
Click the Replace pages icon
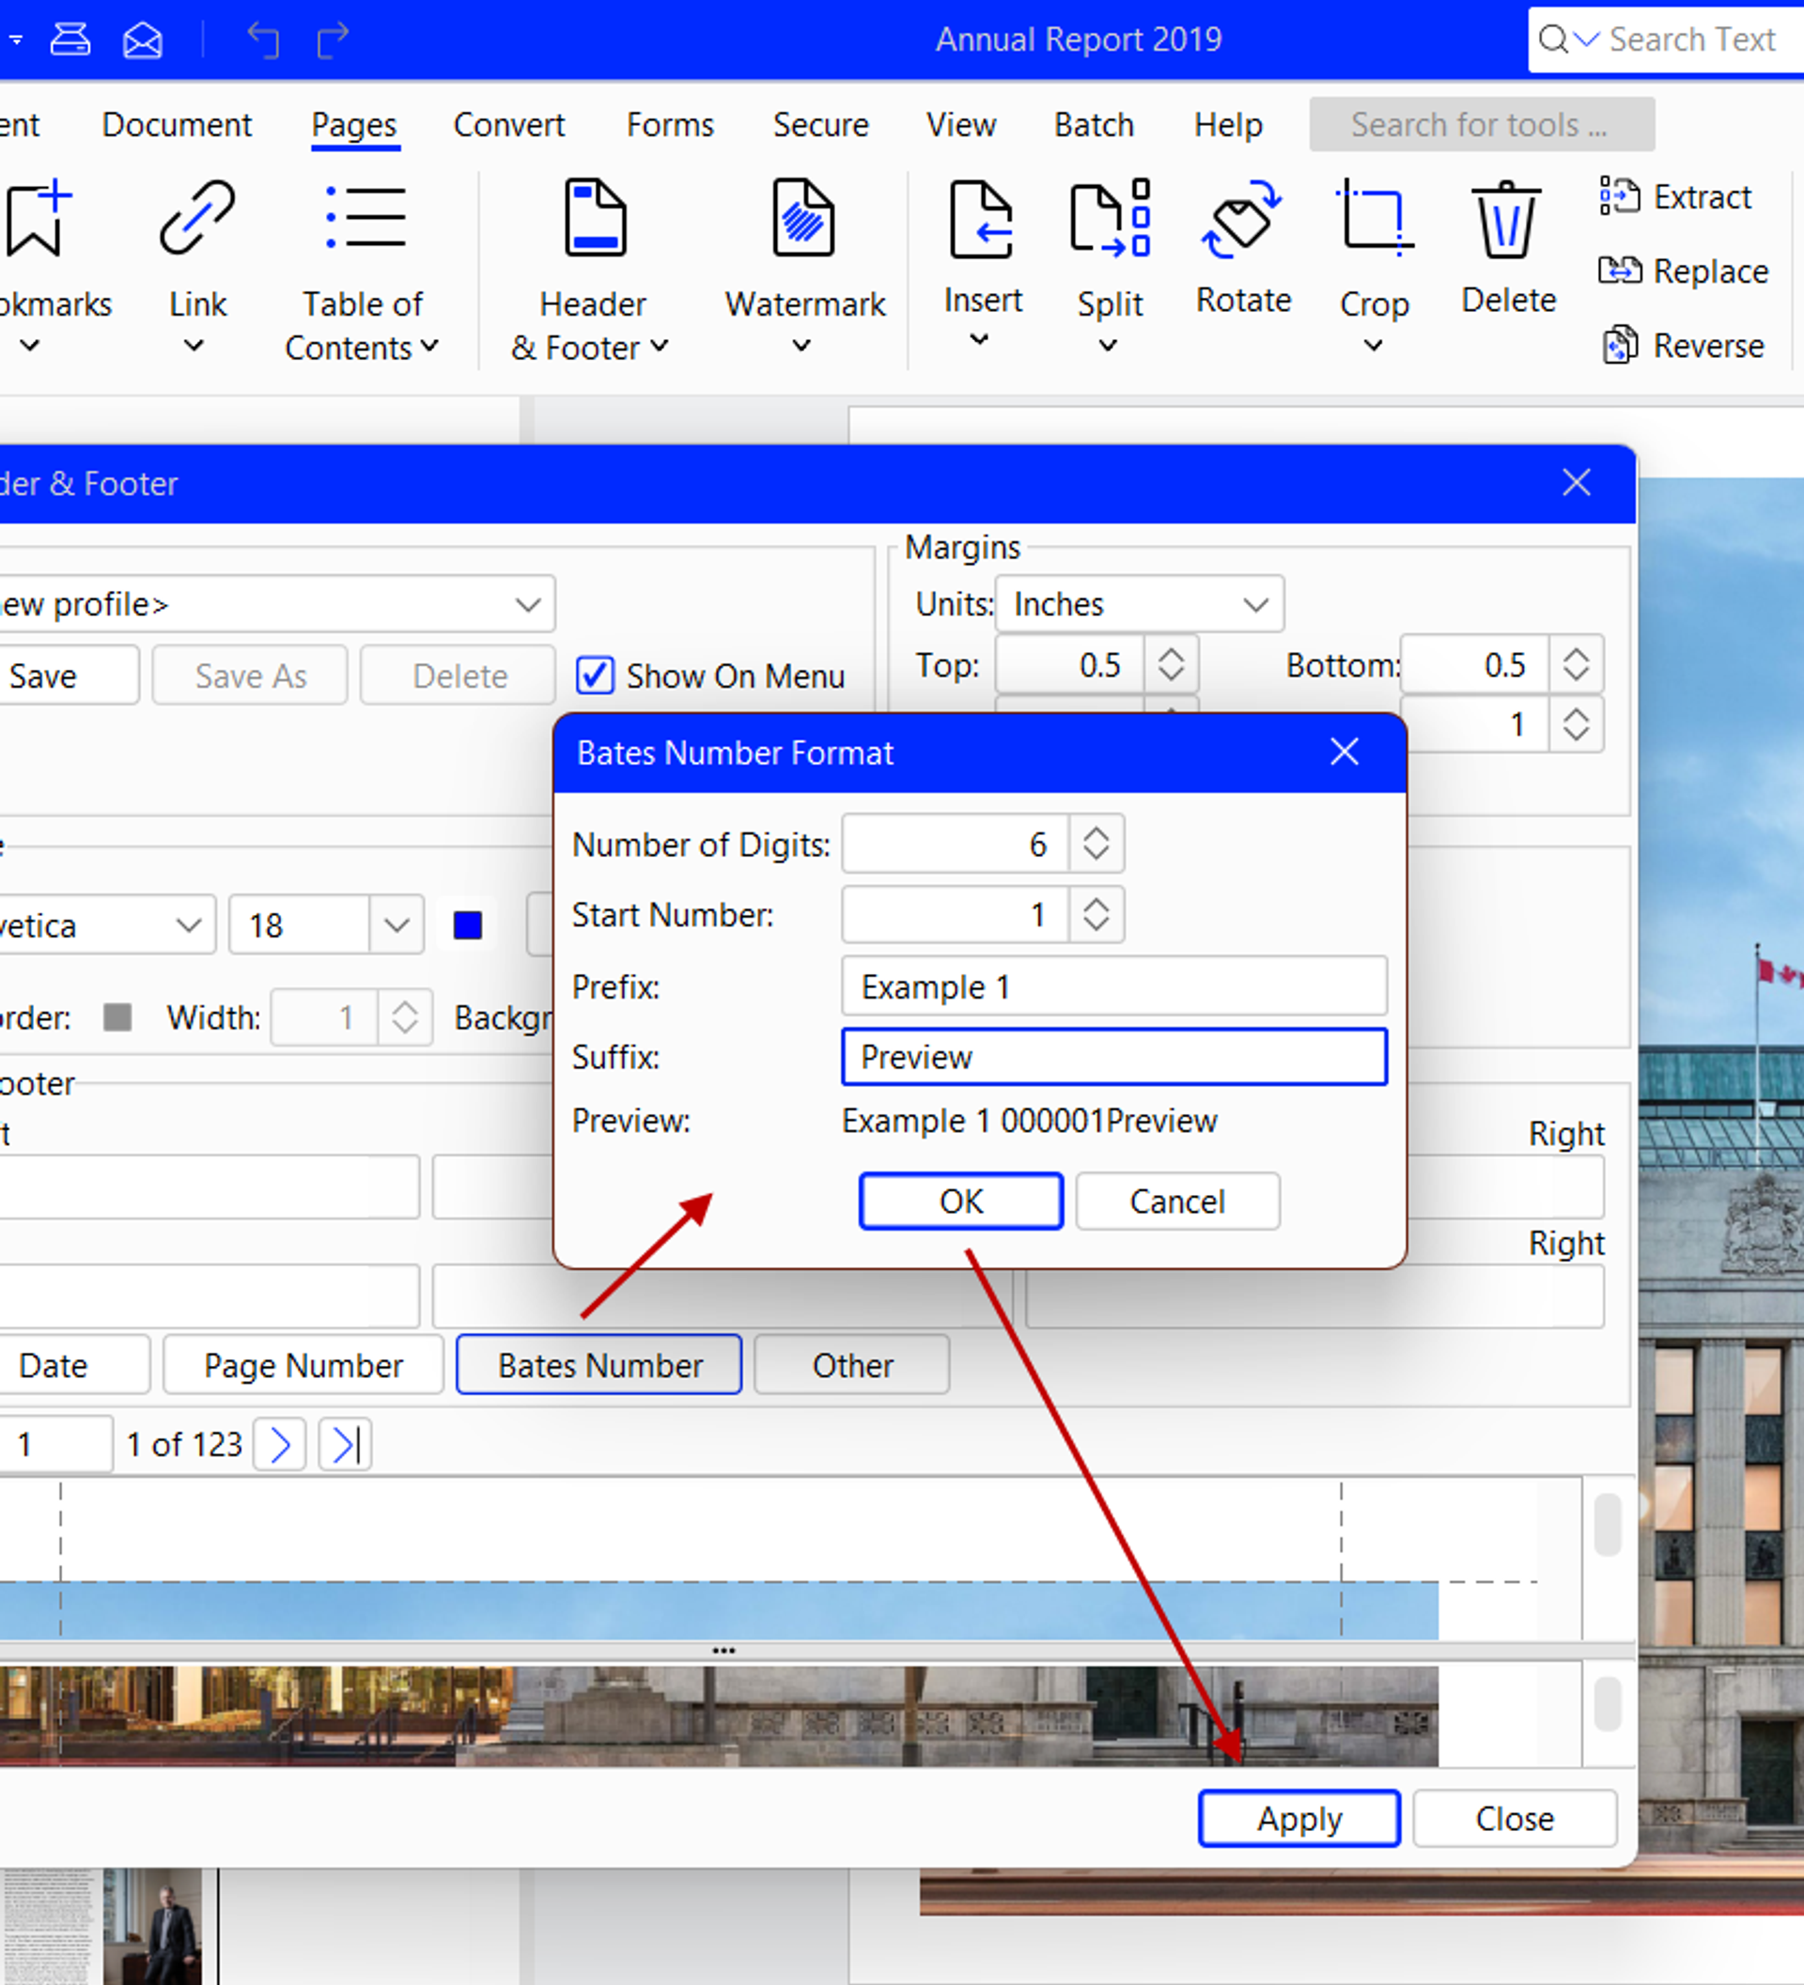pyautogui.click(x=1620, y=271)
